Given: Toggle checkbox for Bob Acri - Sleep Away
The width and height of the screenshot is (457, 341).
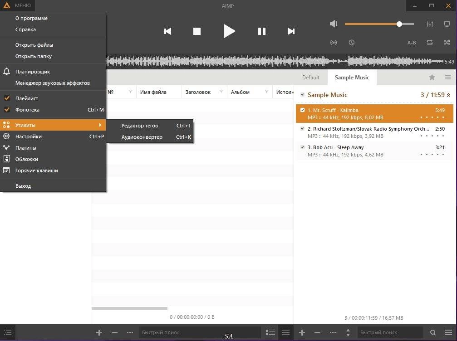Looking at the screenshot, I should click(x=302, y=147).
